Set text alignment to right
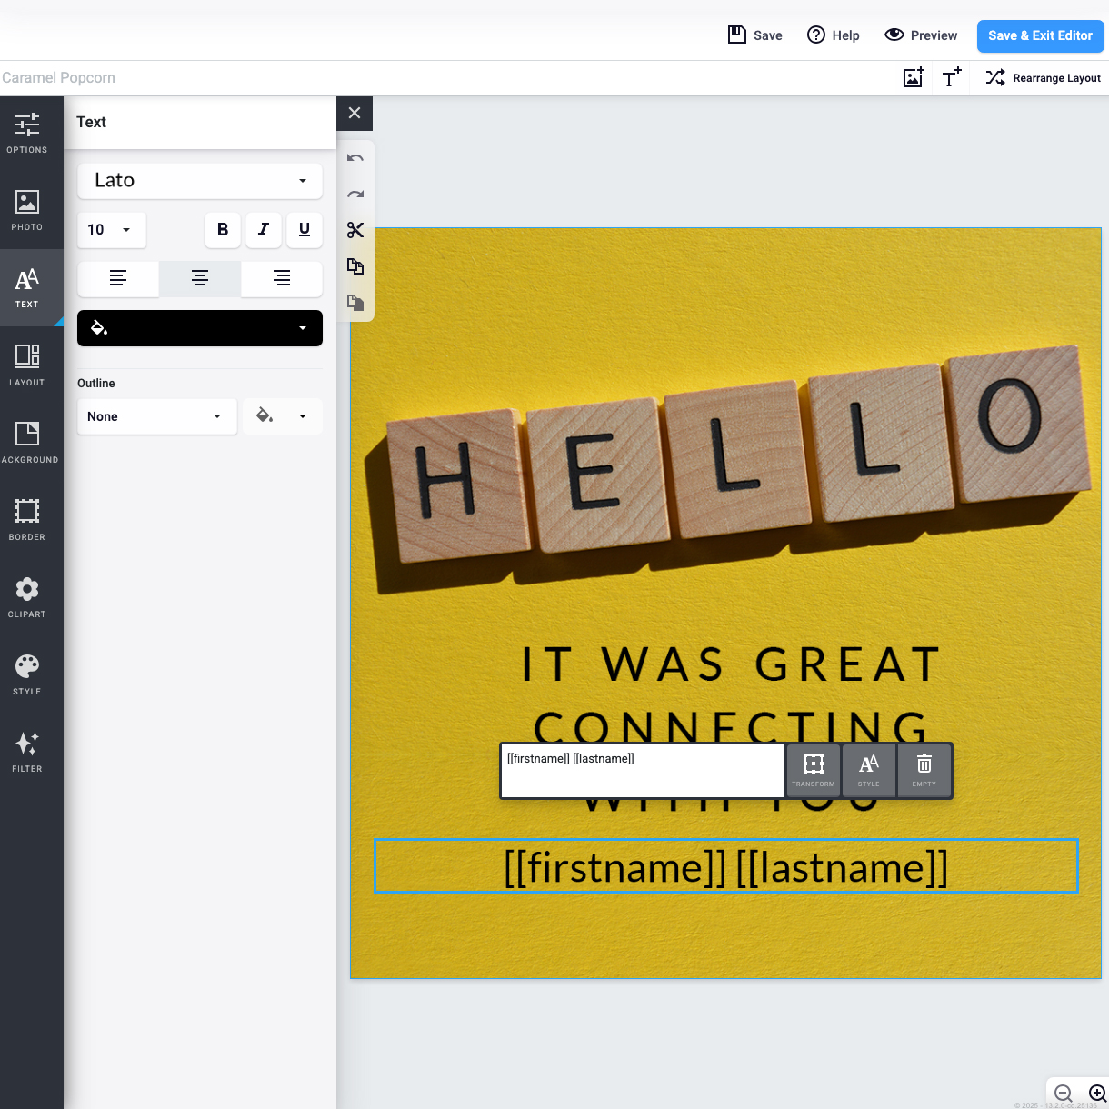The image size is (1109, 1109). 281,278
